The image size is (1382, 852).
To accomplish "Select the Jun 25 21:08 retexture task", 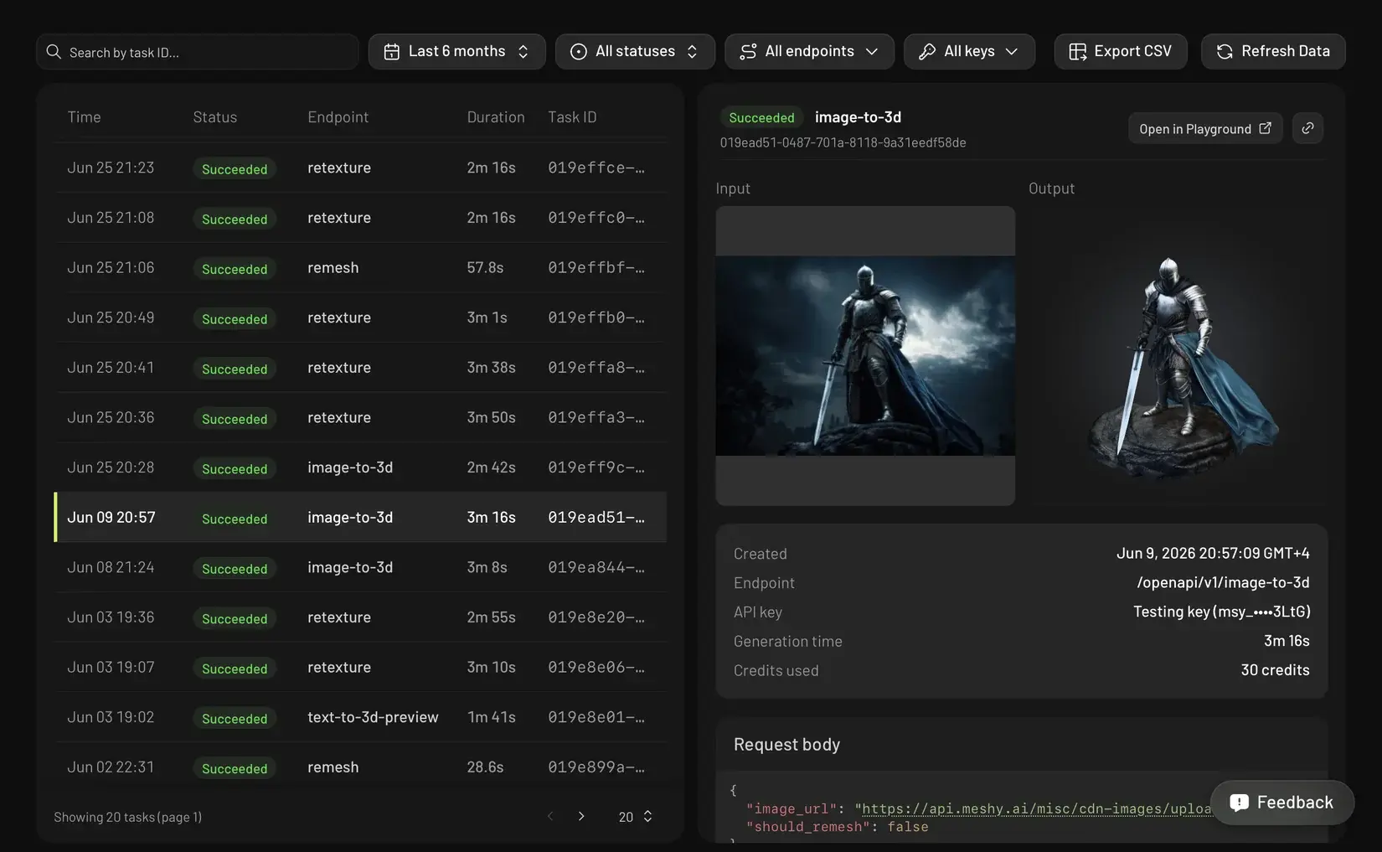I will point(361,218).
